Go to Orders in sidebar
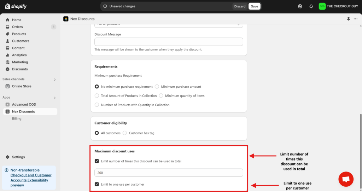Image resolution: width=362 pixels, height=192 pixels. click(x=17, y=27)
